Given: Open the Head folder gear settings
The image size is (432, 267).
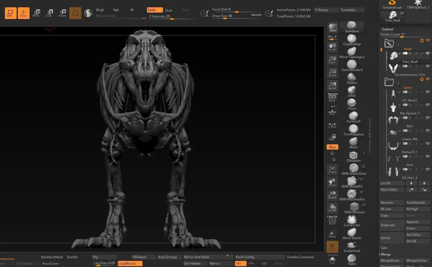Looking at the screenshot, I should pos(422,41).
